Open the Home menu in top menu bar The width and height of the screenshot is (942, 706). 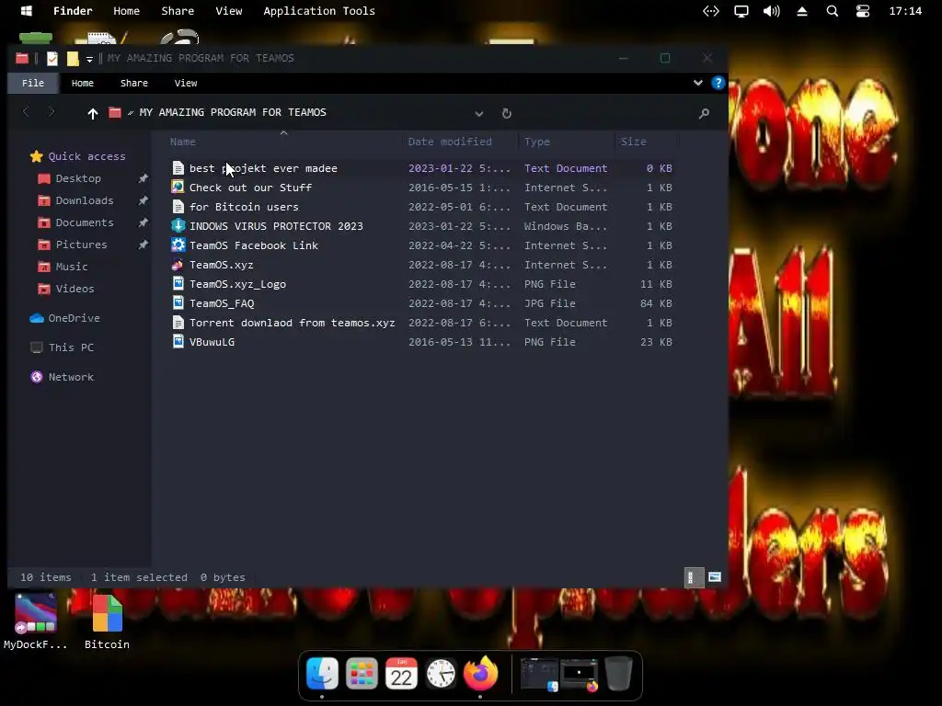(126, 11)
